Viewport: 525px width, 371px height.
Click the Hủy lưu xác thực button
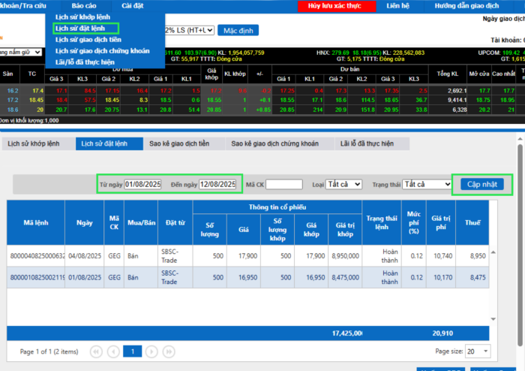pos(337,6)
